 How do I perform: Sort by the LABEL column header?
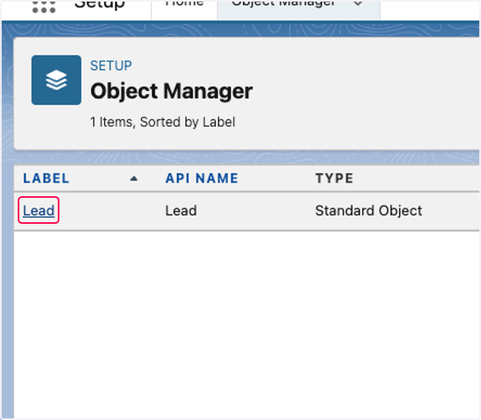click(x=46, y=178)
